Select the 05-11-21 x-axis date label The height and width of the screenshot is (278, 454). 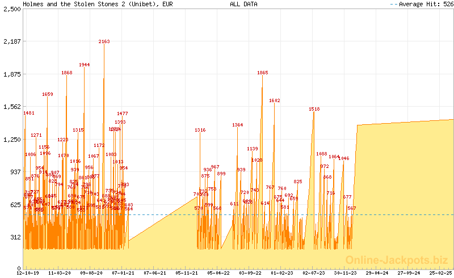click(x=186, y=273)
